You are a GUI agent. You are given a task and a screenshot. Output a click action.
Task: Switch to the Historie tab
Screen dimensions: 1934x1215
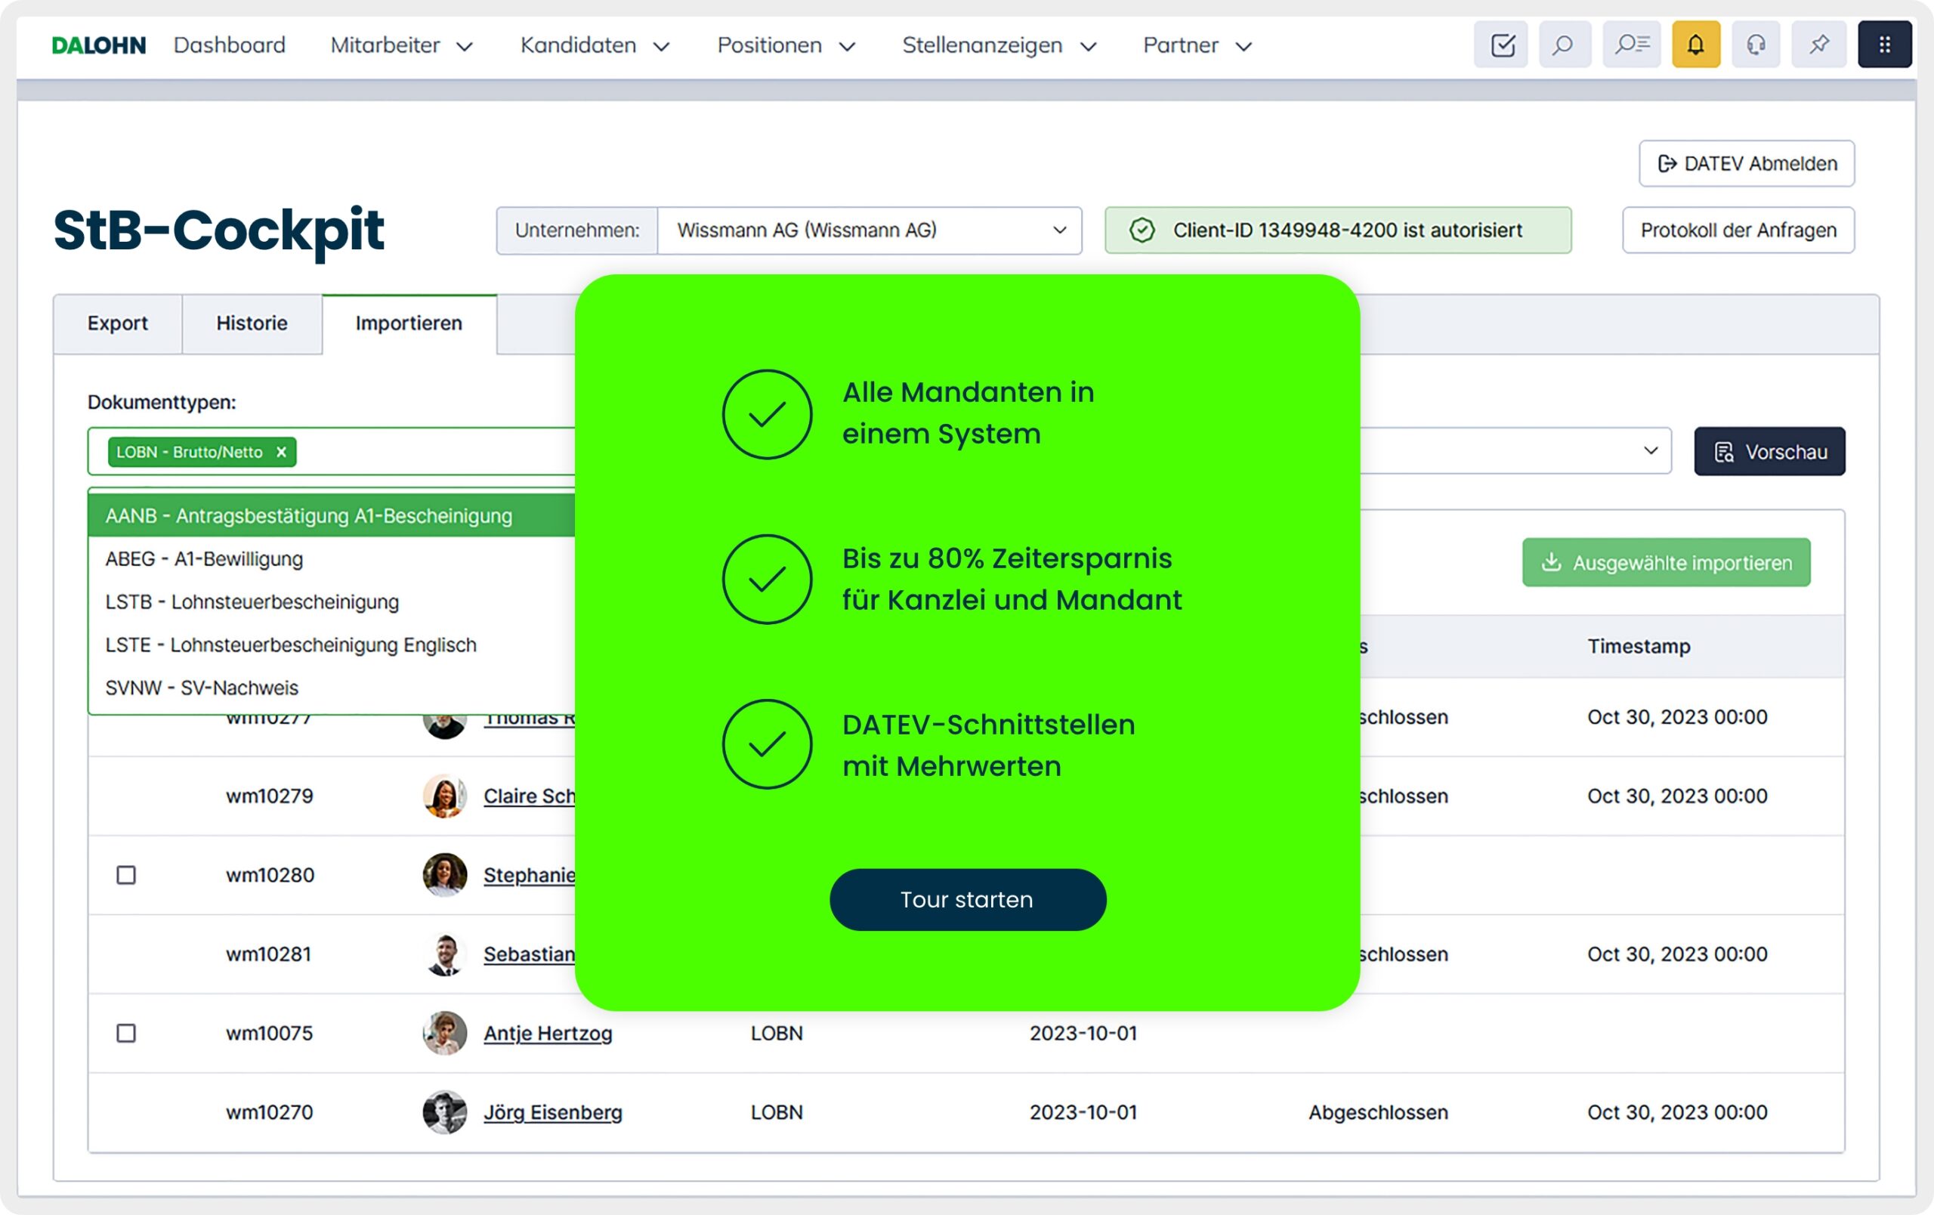click(x=252, y=323)
